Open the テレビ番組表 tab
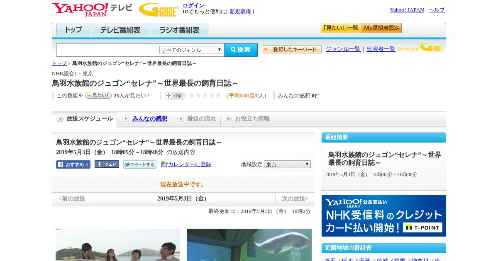The width and height of the screenshot is (498, 261). click(120, 30)
